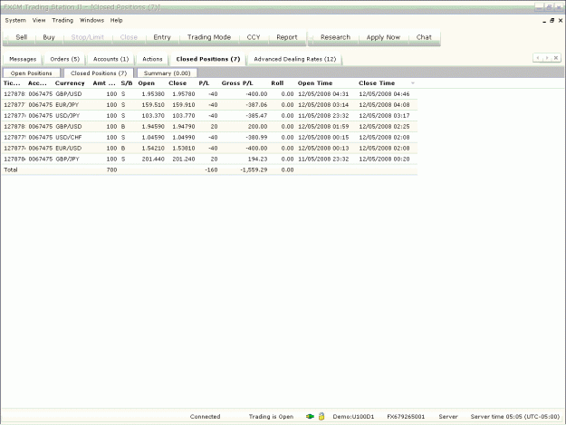Viewport: 566px width, 425px height.
Task: Open the Windows menu
Action: 91,20
